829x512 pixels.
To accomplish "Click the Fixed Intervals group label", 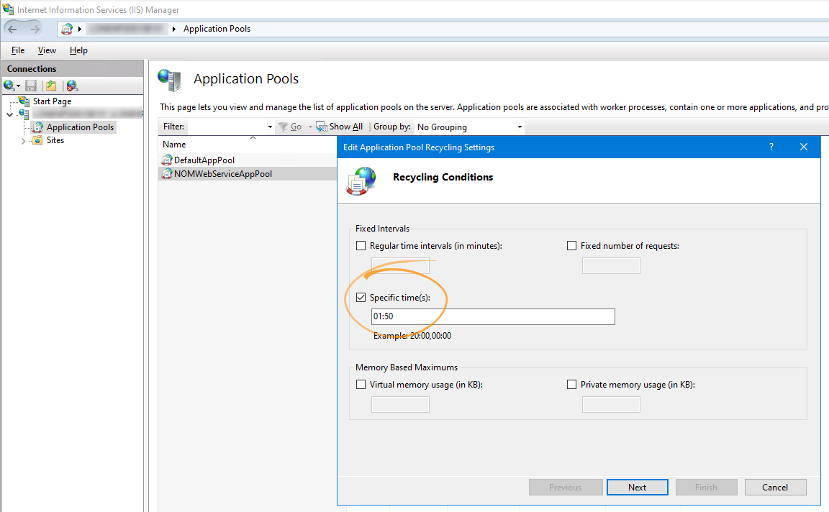I will 382,229.
